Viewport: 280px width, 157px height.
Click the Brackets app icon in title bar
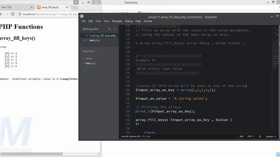pos(82,16)
